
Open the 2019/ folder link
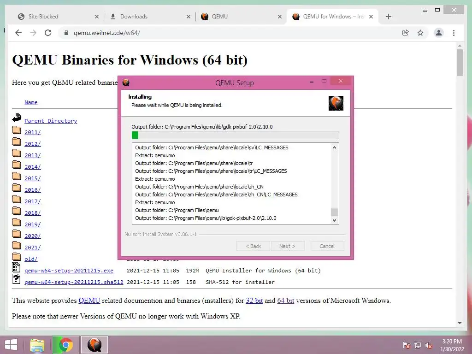33,224
